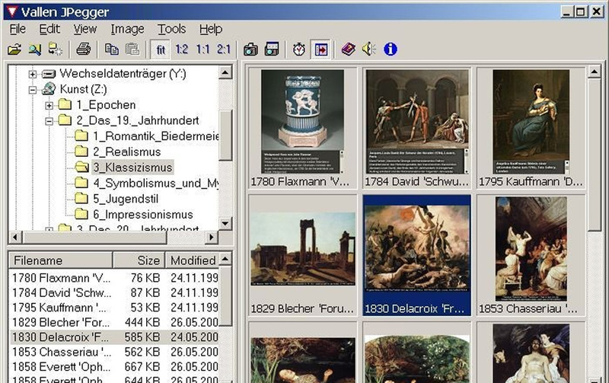This screenshot has height=383, width=609.
Task: Open the Edit menu
Action: click(49, 29)
